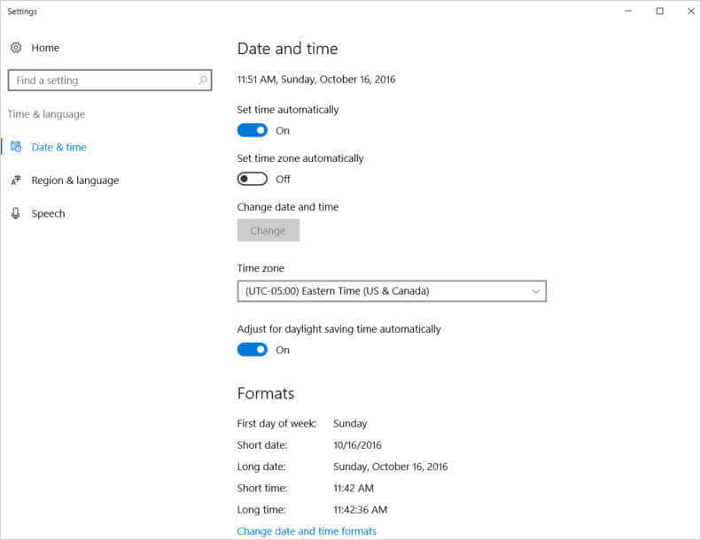Enable Set time zone automatically
Screen dimensions: 701x540
[x=253, y=179]
